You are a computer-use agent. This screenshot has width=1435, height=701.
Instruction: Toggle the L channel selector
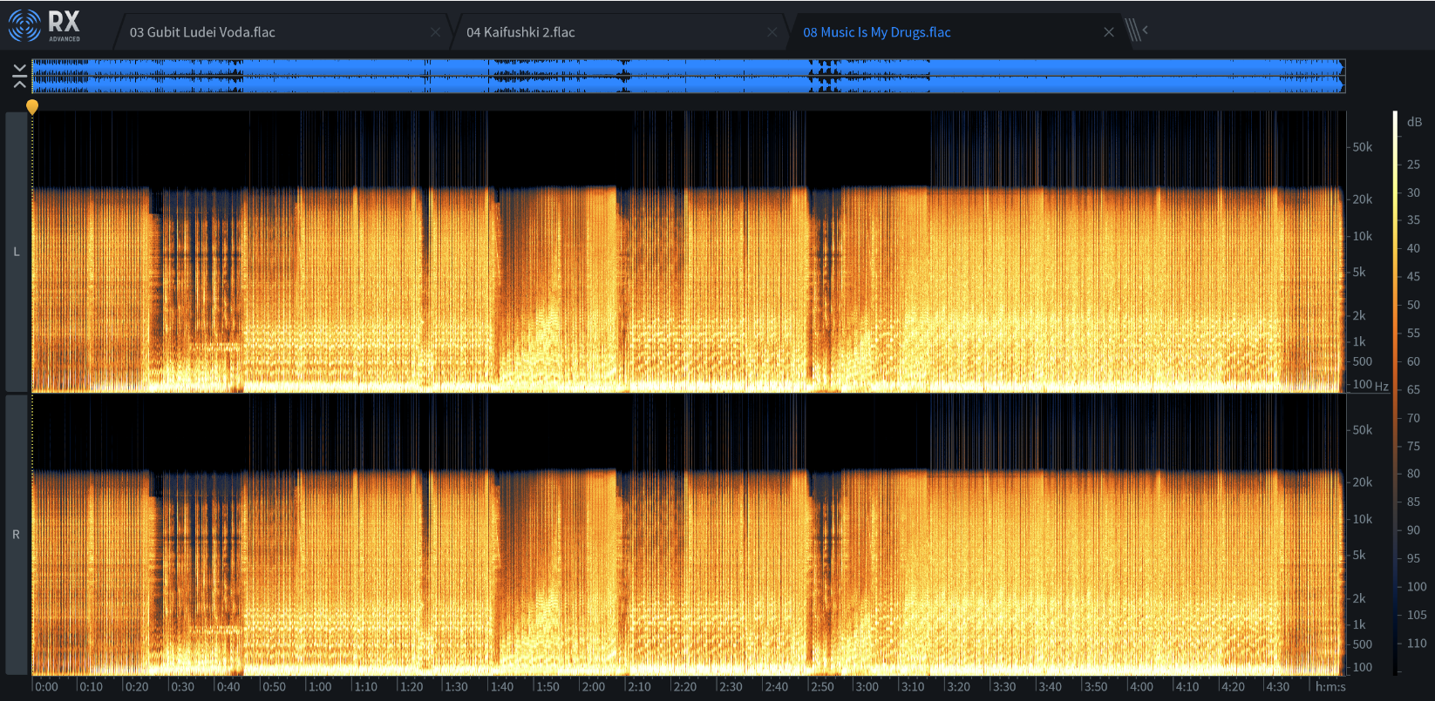click(x=17, y=252)
